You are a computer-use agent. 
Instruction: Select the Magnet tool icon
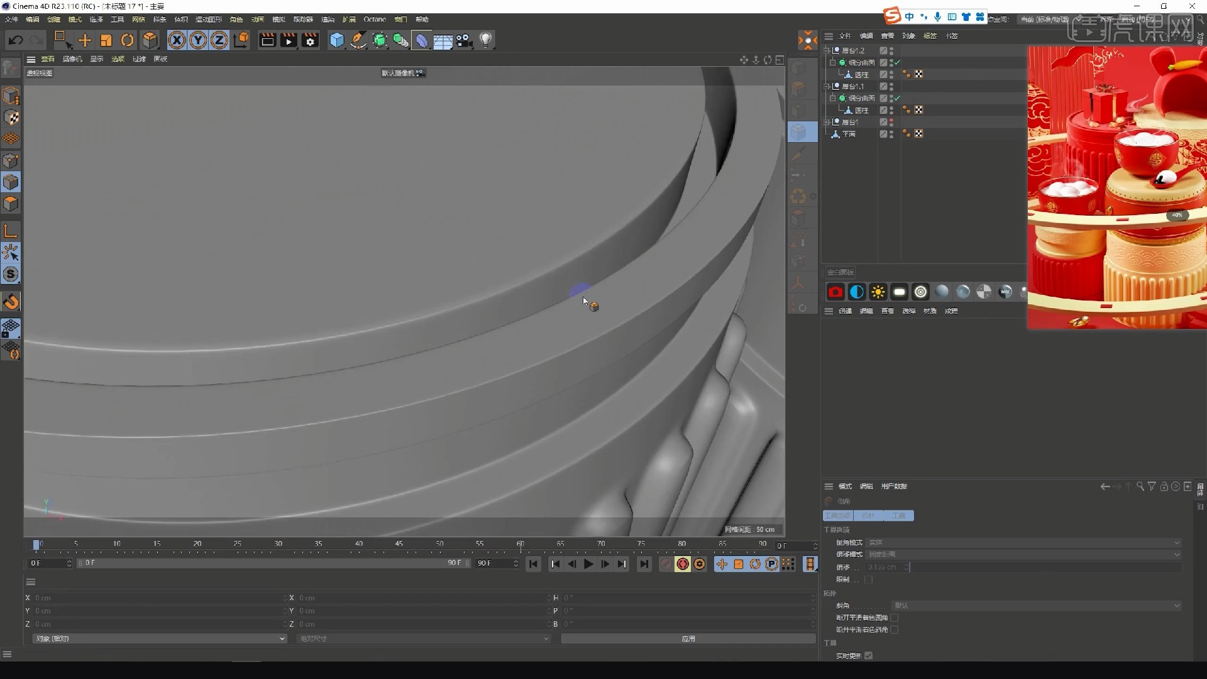pyautogui.click(x=11, y=302)
